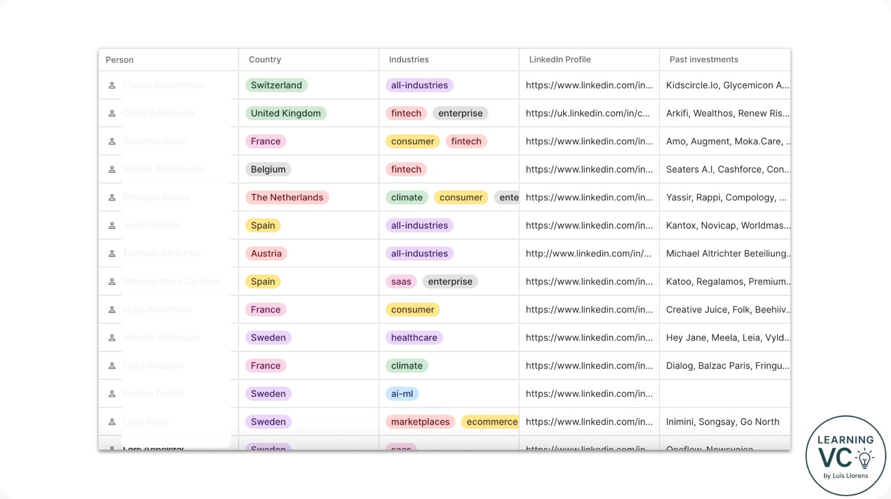Select the United Kingdom country tag
This screenshot has height=499, width=891.
click(285, 113)
